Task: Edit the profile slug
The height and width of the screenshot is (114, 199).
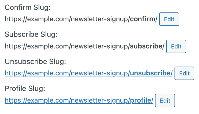Action: click(x=165, y=101)
